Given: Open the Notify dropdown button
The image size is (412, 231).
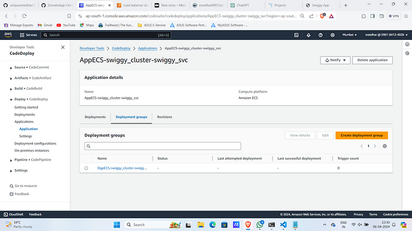Looking at the screenshot, I should tap(335, 60).
